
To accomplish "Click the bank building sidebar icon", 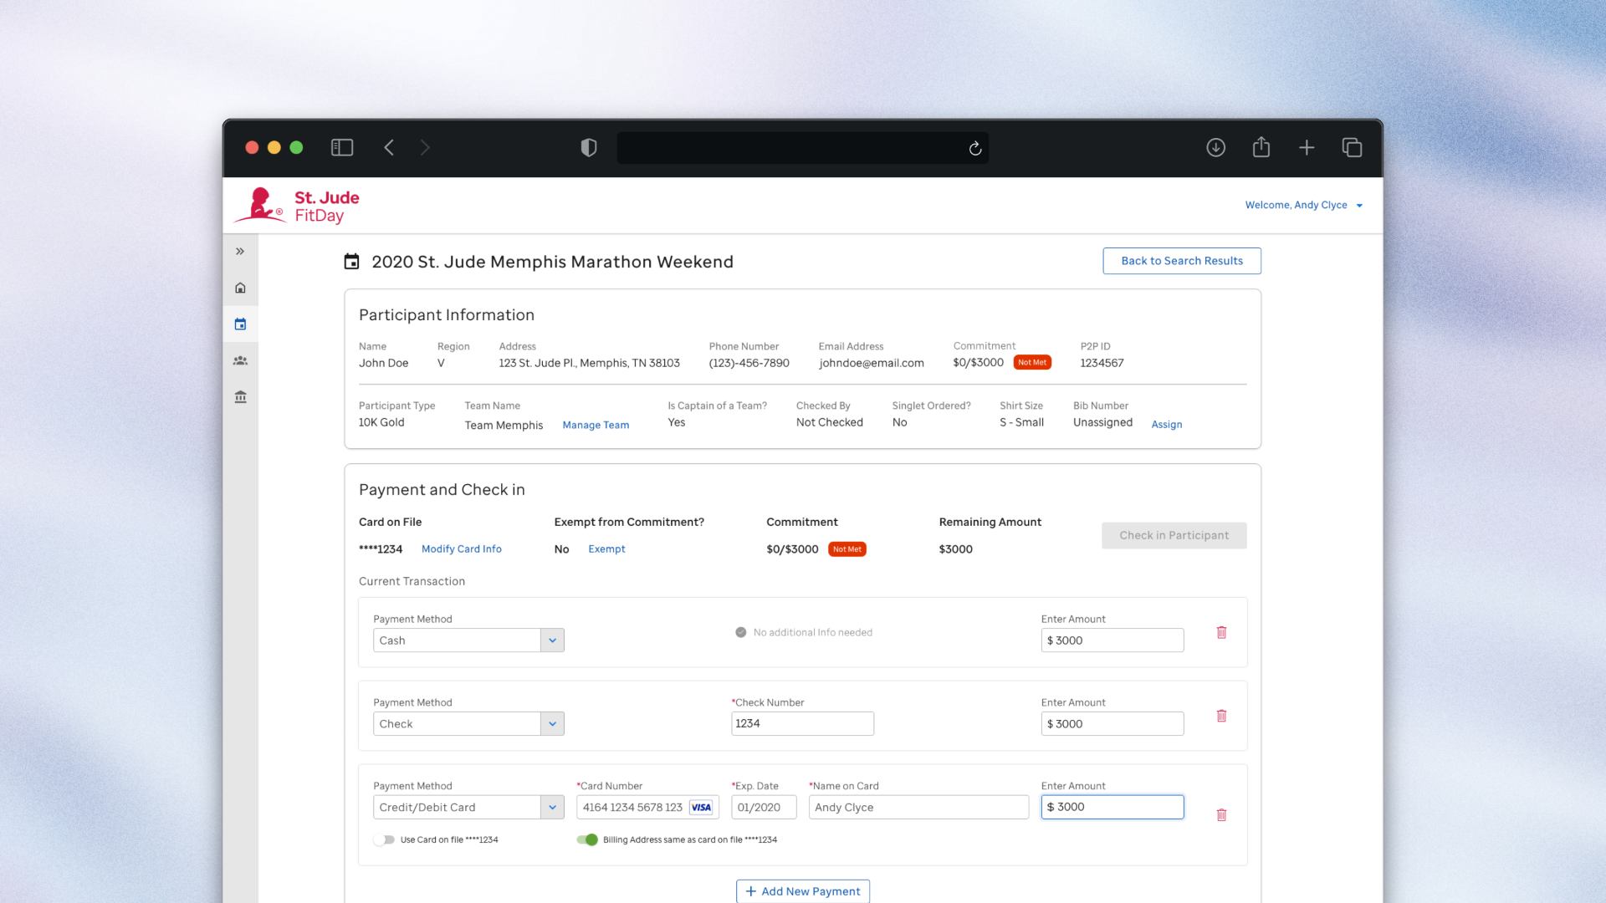I will (240, 397).
